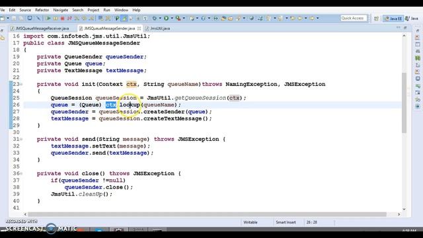The height and width of the screenshot is (238, 423).
Task: Switch to the Java perspective
Action: point(411,19)
